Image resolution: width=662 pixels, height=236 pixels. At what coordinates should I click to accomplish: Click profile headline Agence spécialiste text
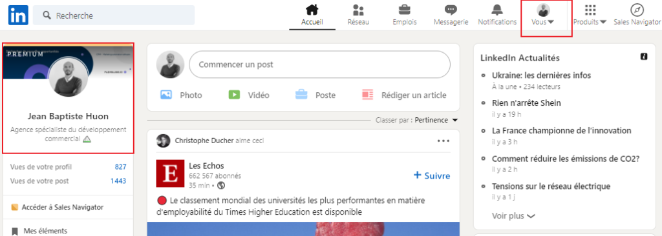(x=69, y=134)
